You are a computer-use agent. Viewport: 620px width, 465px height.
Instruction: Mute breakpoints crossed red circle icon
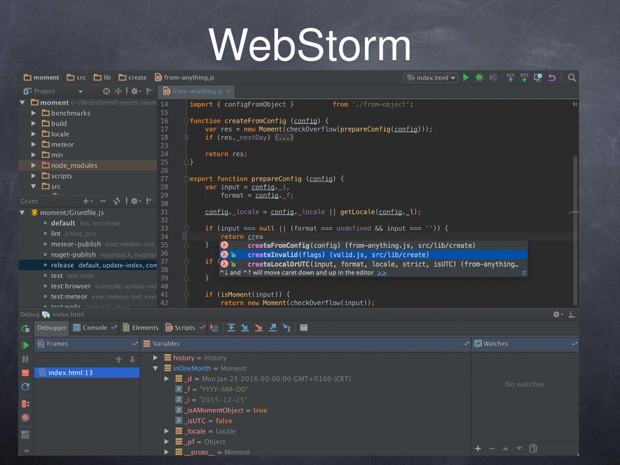pos(25,418)
